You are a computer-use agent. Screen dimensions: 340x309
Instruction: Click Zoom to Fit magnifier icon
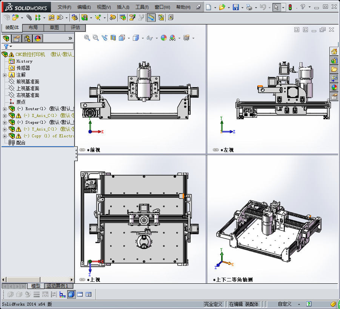[87, 38]
